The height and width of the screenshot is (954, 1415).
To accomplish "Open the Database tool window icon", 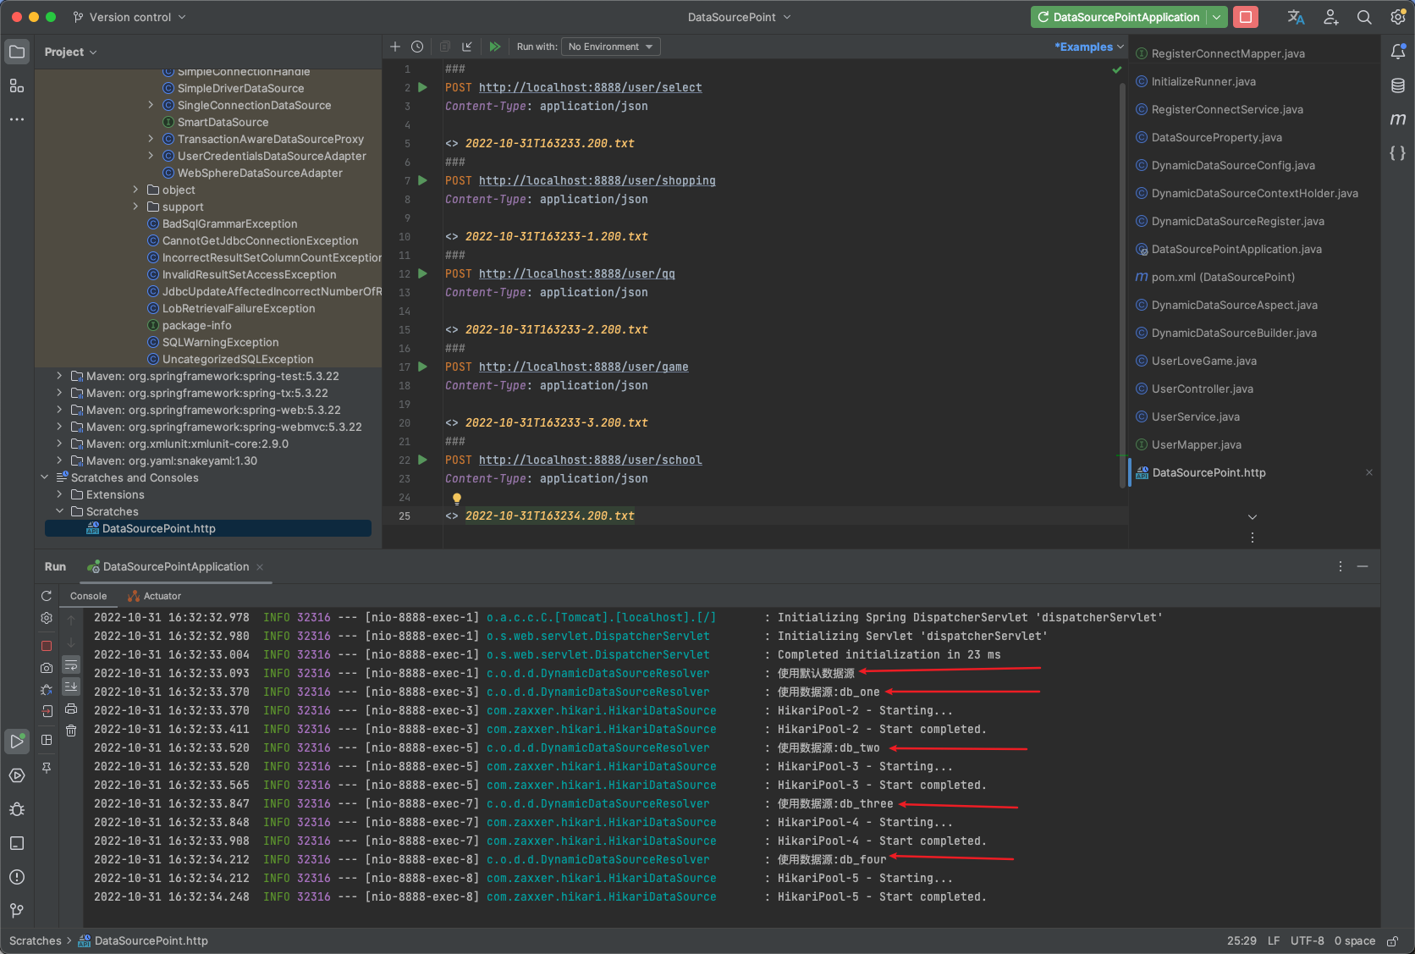I will pos(1398,85).
